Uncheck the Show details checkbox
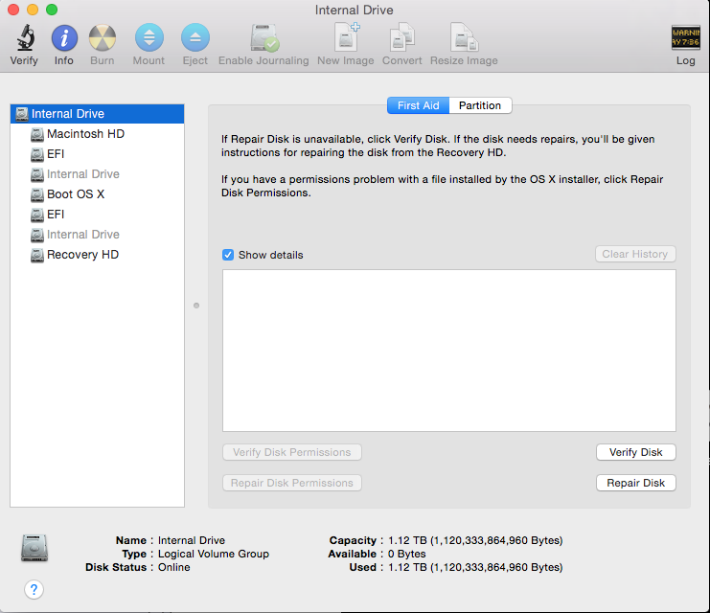Viewport: 710px width, 613px height. pyautogui.click(x=228, y=255)
